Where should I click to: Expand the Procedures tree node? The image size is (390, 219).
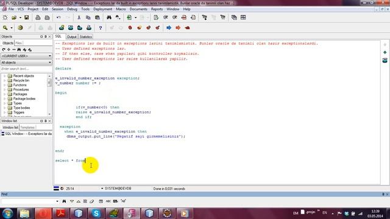[x=4, y=89]
